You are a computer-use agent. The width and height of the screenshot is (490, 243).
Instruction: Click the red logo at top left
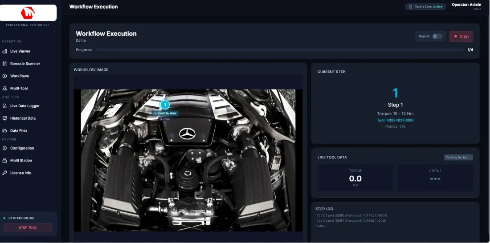tap(28, 13)
